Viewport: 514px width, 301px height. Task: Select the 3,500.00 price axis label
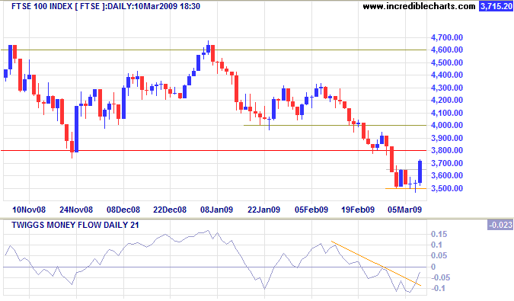click(x=447, y=188)
